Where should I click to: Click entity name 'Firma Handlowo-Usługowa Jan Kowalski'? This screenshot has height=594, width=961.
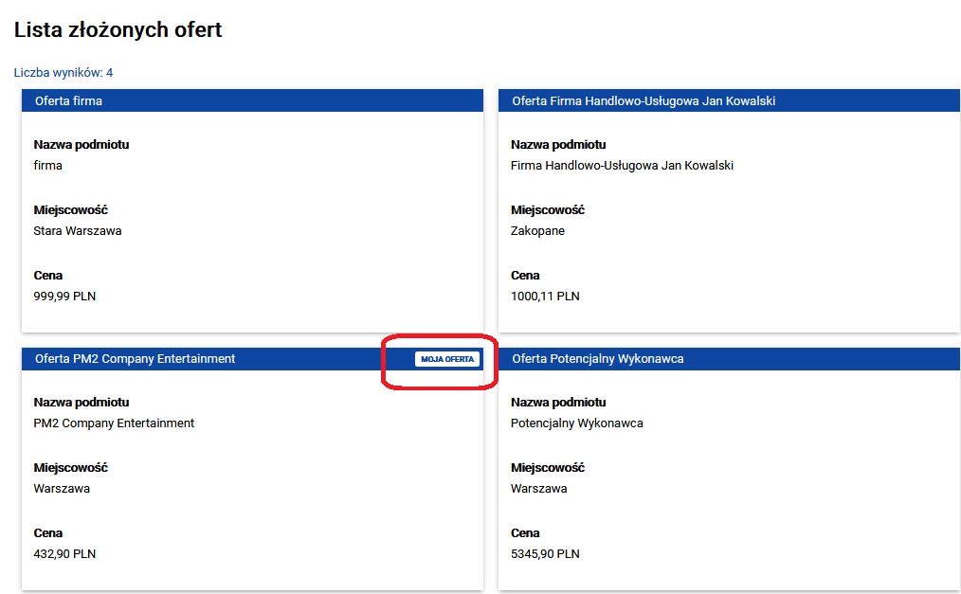pos(622,166)
